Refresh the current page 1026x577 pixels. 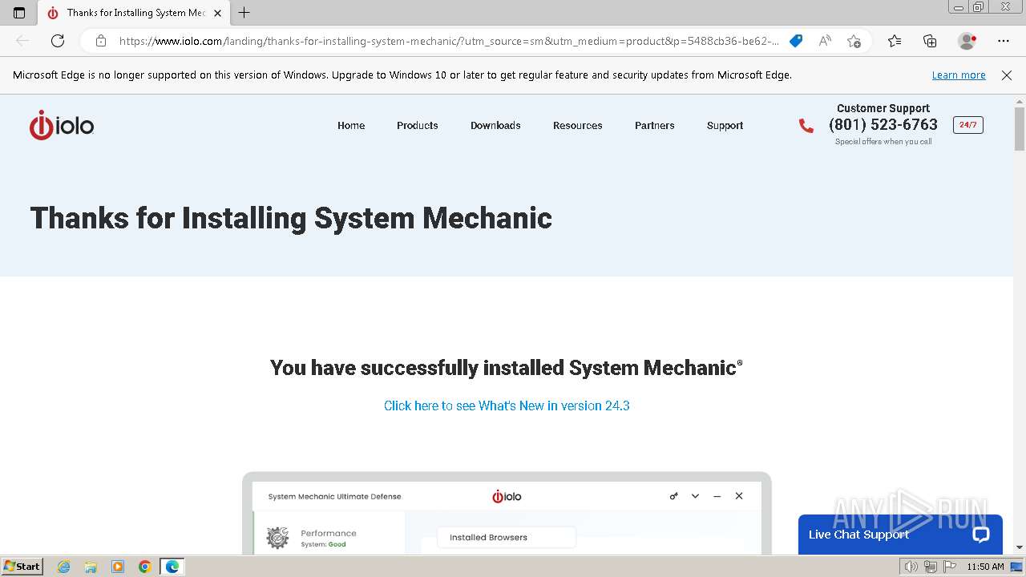point(58,41)
